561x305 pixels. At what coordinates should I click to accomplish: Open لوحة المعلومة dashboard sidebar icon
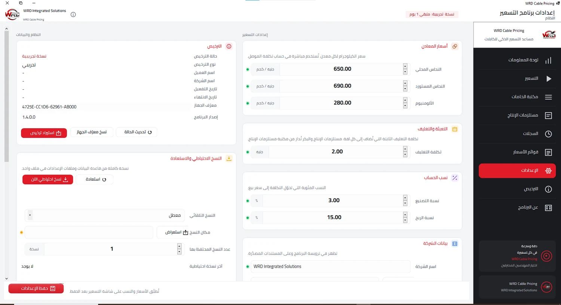coord(548,61)
